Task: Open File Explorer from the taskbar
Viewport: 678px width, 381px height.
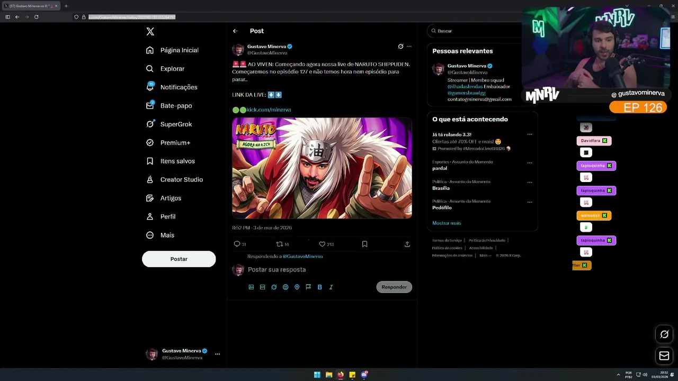Action: [328, 375]
